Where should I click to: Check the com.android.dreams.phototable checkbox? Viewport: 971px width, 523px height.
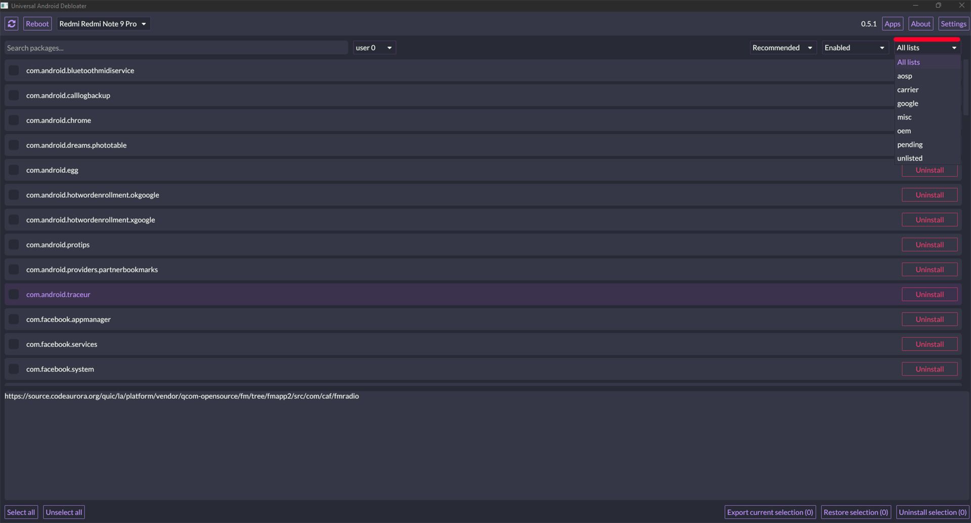click(x=14, y=145)
